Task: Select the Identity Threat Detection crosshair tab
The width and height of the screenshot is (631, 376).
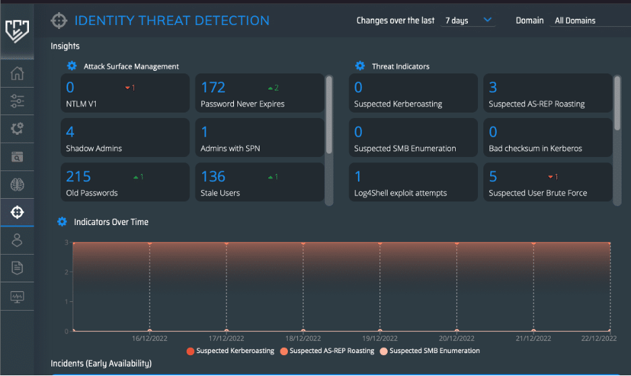Action: [17, 212]
